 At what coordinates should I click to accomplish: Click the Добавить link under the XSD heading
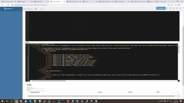(x=30, y=88)
